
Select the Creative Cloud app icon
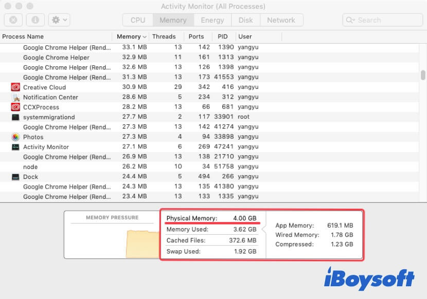click(x=15, y=87)
